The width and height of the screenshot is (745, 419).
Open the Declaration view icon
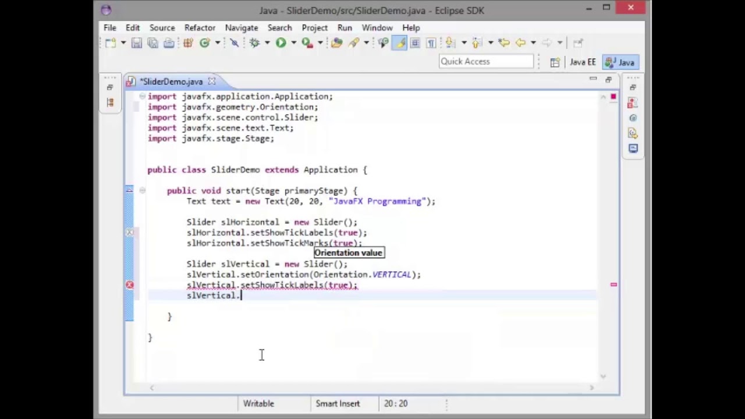click(x=633, y=133)
